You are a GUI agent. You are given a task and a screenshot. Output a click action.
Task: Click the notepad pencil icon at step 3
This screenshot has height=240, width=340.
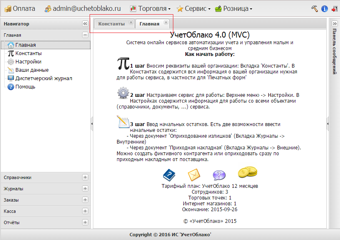[123, 121]
